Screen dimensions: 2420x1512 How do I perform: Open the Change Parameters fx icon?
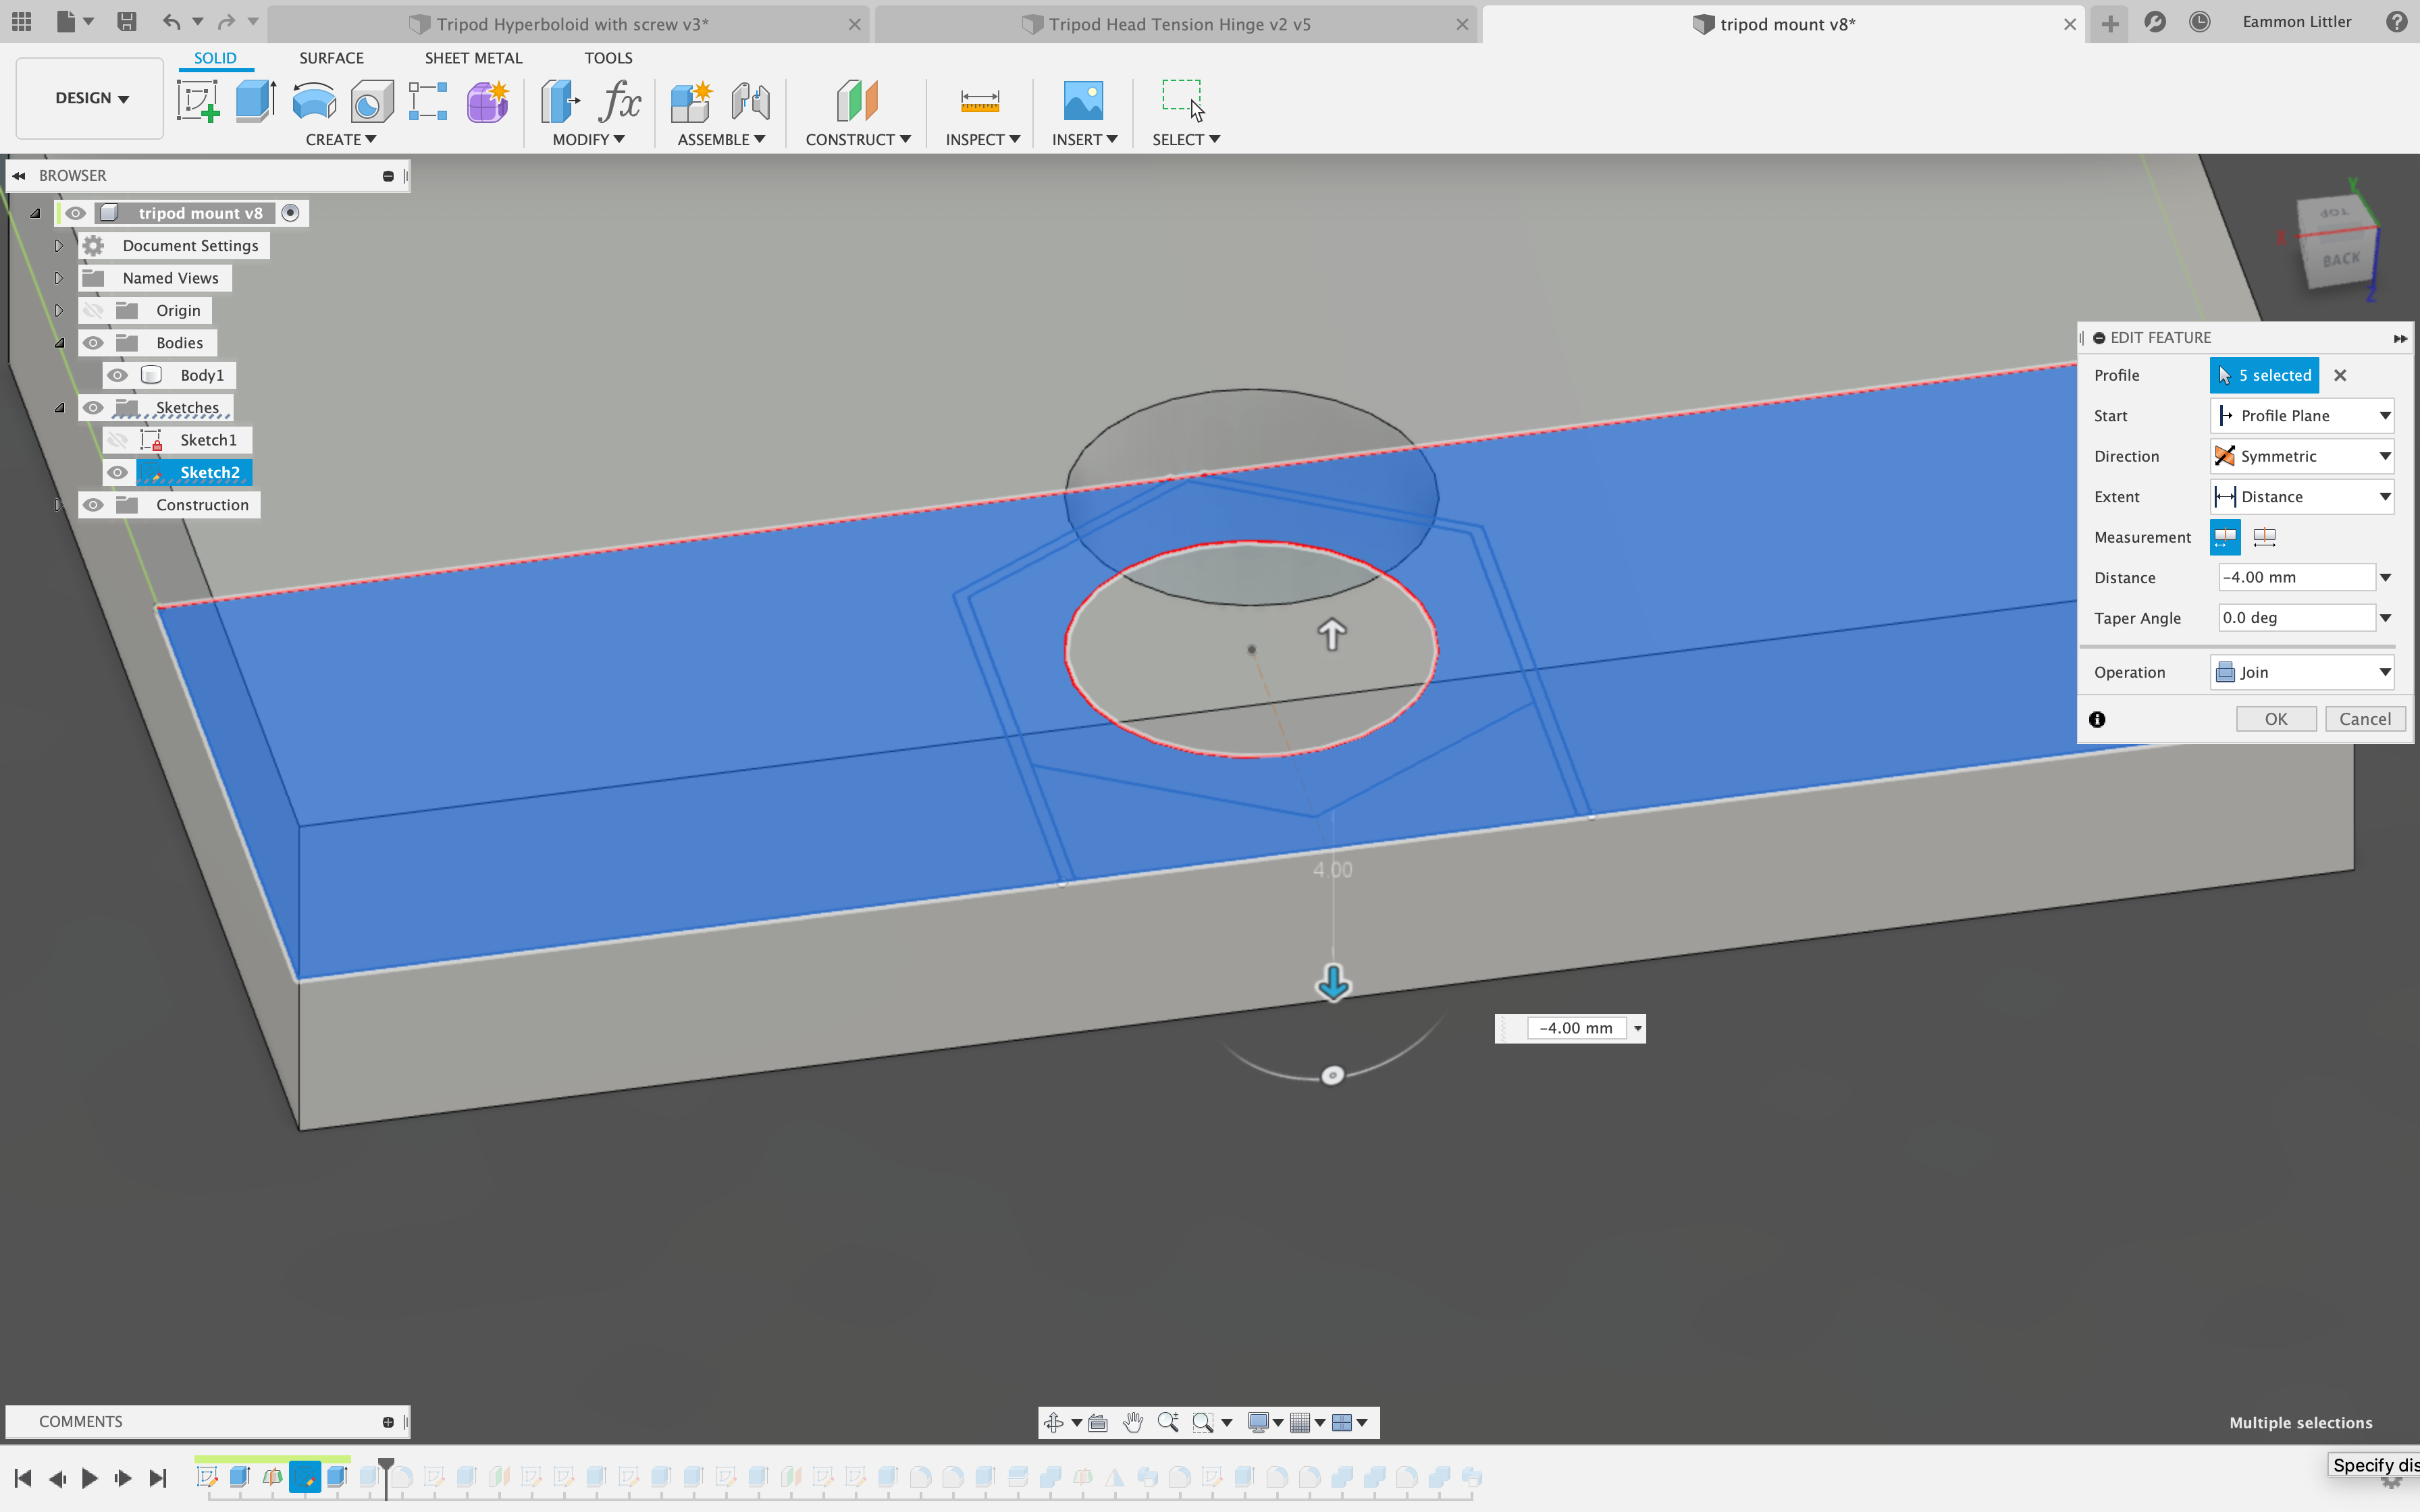pyautogui.click(x=619, y=101)
